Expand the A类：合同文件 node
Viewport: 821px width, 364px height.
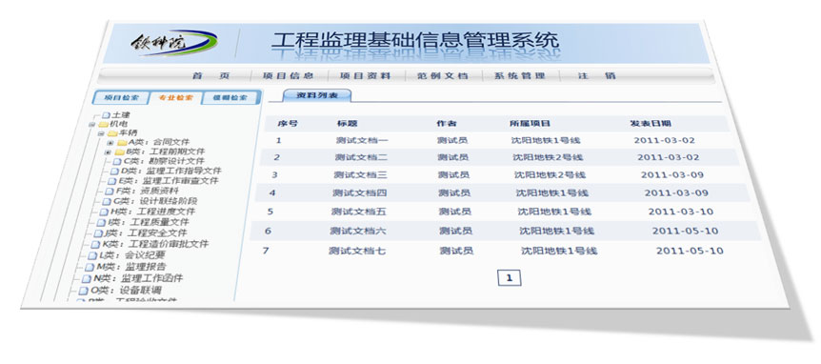click(110, 143)
